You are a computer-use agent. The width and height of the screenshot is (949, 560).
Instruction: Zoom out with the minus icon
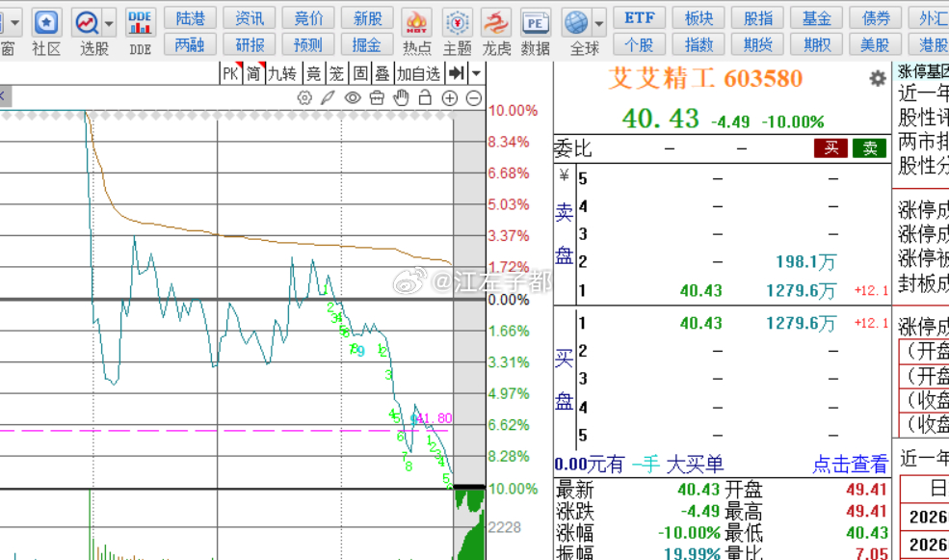pos(474,98)
